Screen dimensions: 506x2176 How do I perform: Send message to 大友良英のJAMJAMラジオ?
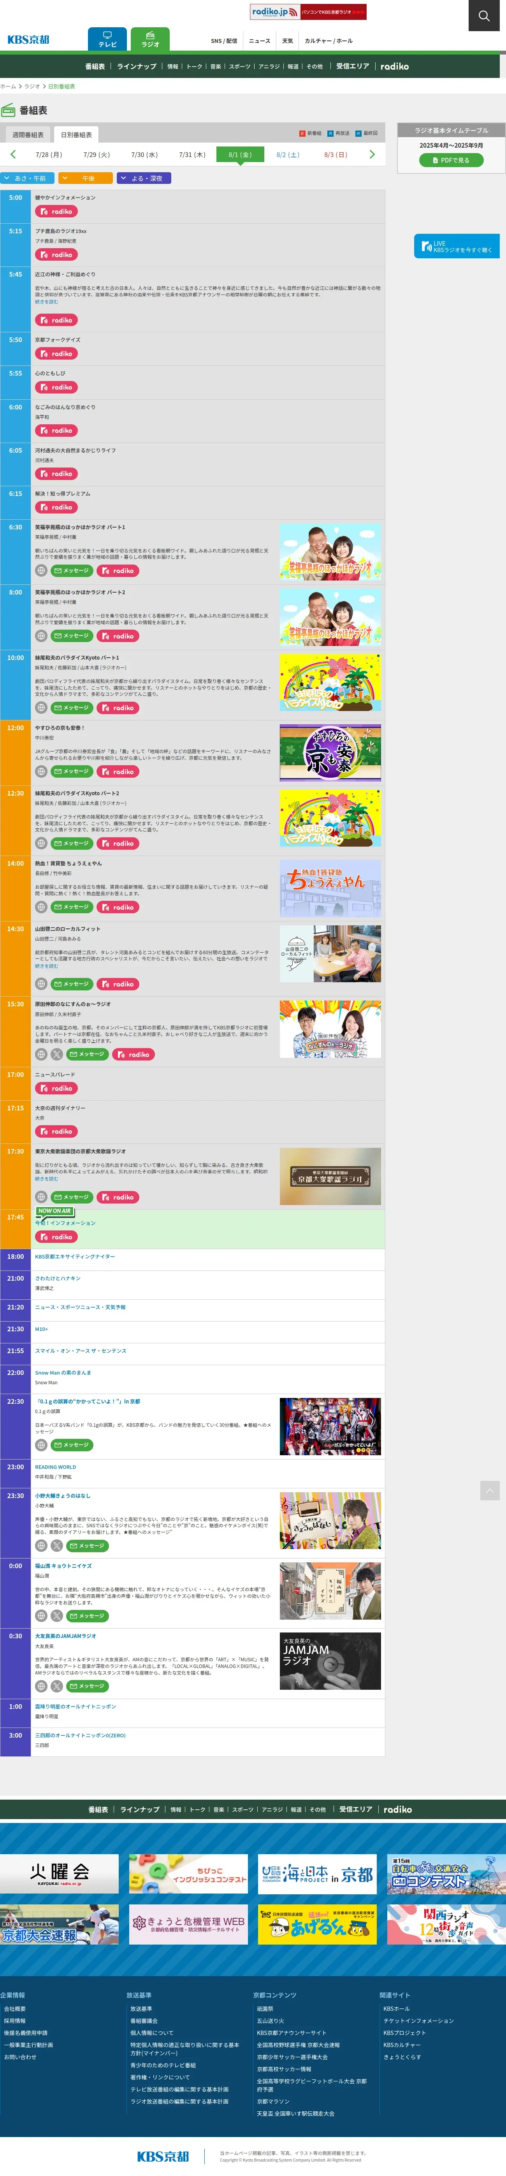[88, 1686]
